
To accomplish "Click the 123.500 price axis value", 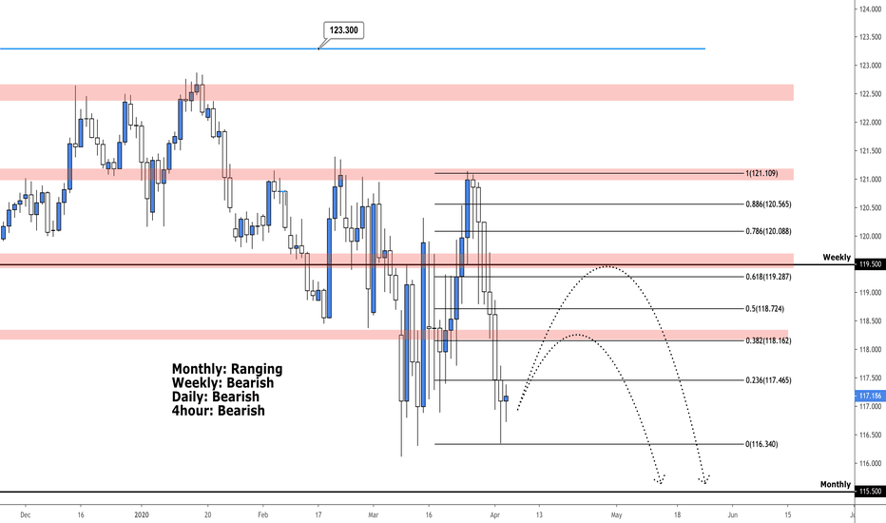I will coord(870,37).
